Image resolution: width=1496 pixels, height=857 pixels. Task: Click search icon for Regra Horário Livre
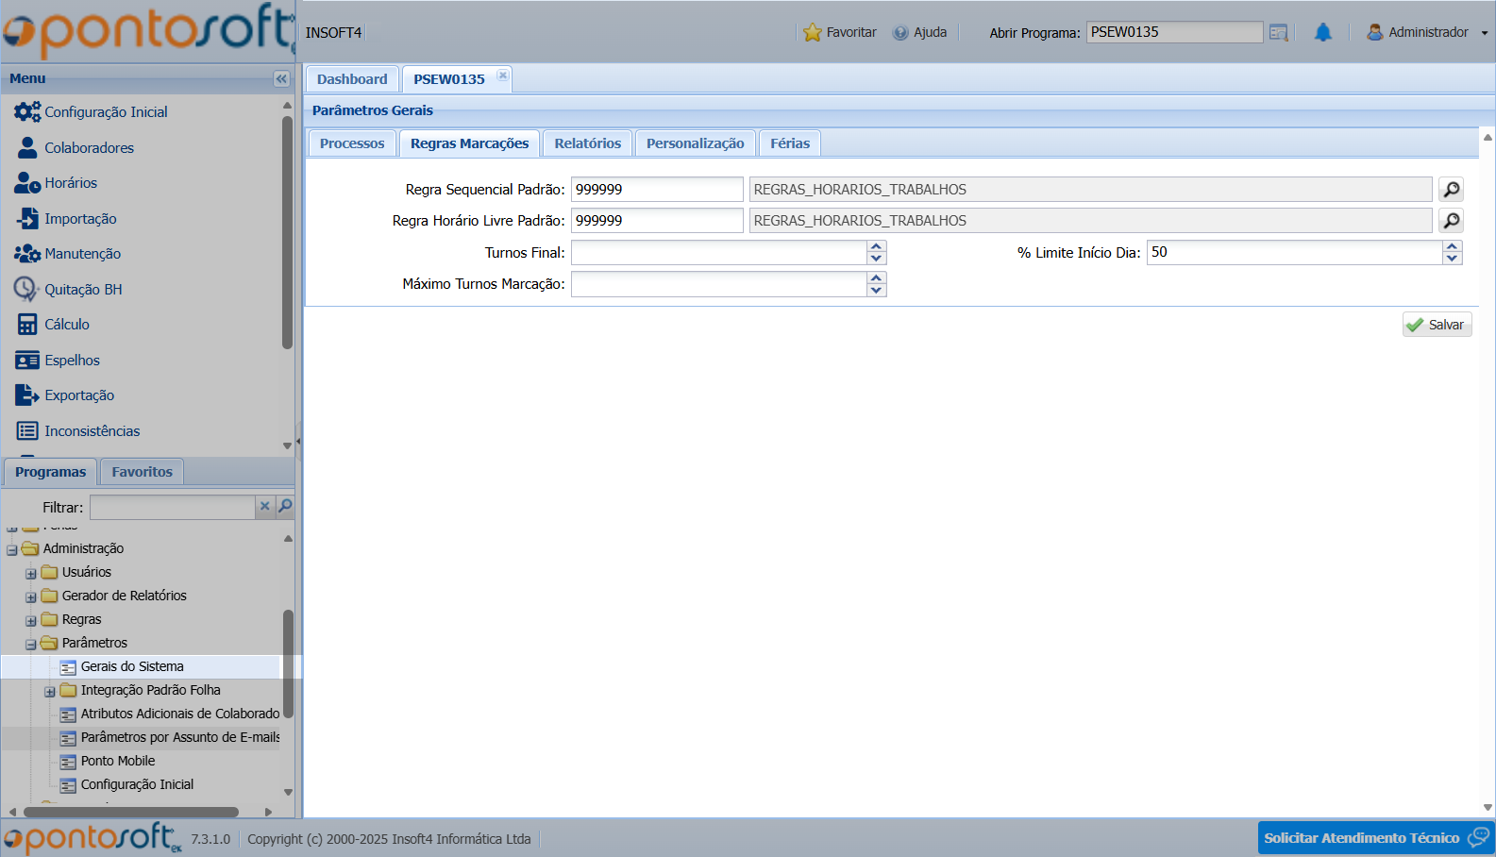pyautogui.click(x=1451, y=221)
